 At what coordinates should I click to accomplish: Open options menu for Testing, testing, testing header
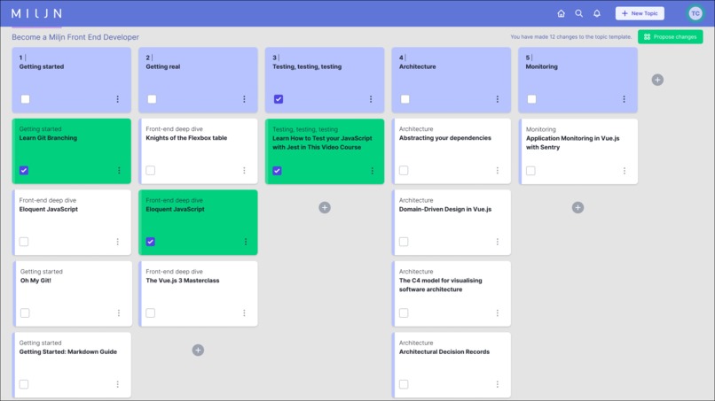[x=371, y=99]
